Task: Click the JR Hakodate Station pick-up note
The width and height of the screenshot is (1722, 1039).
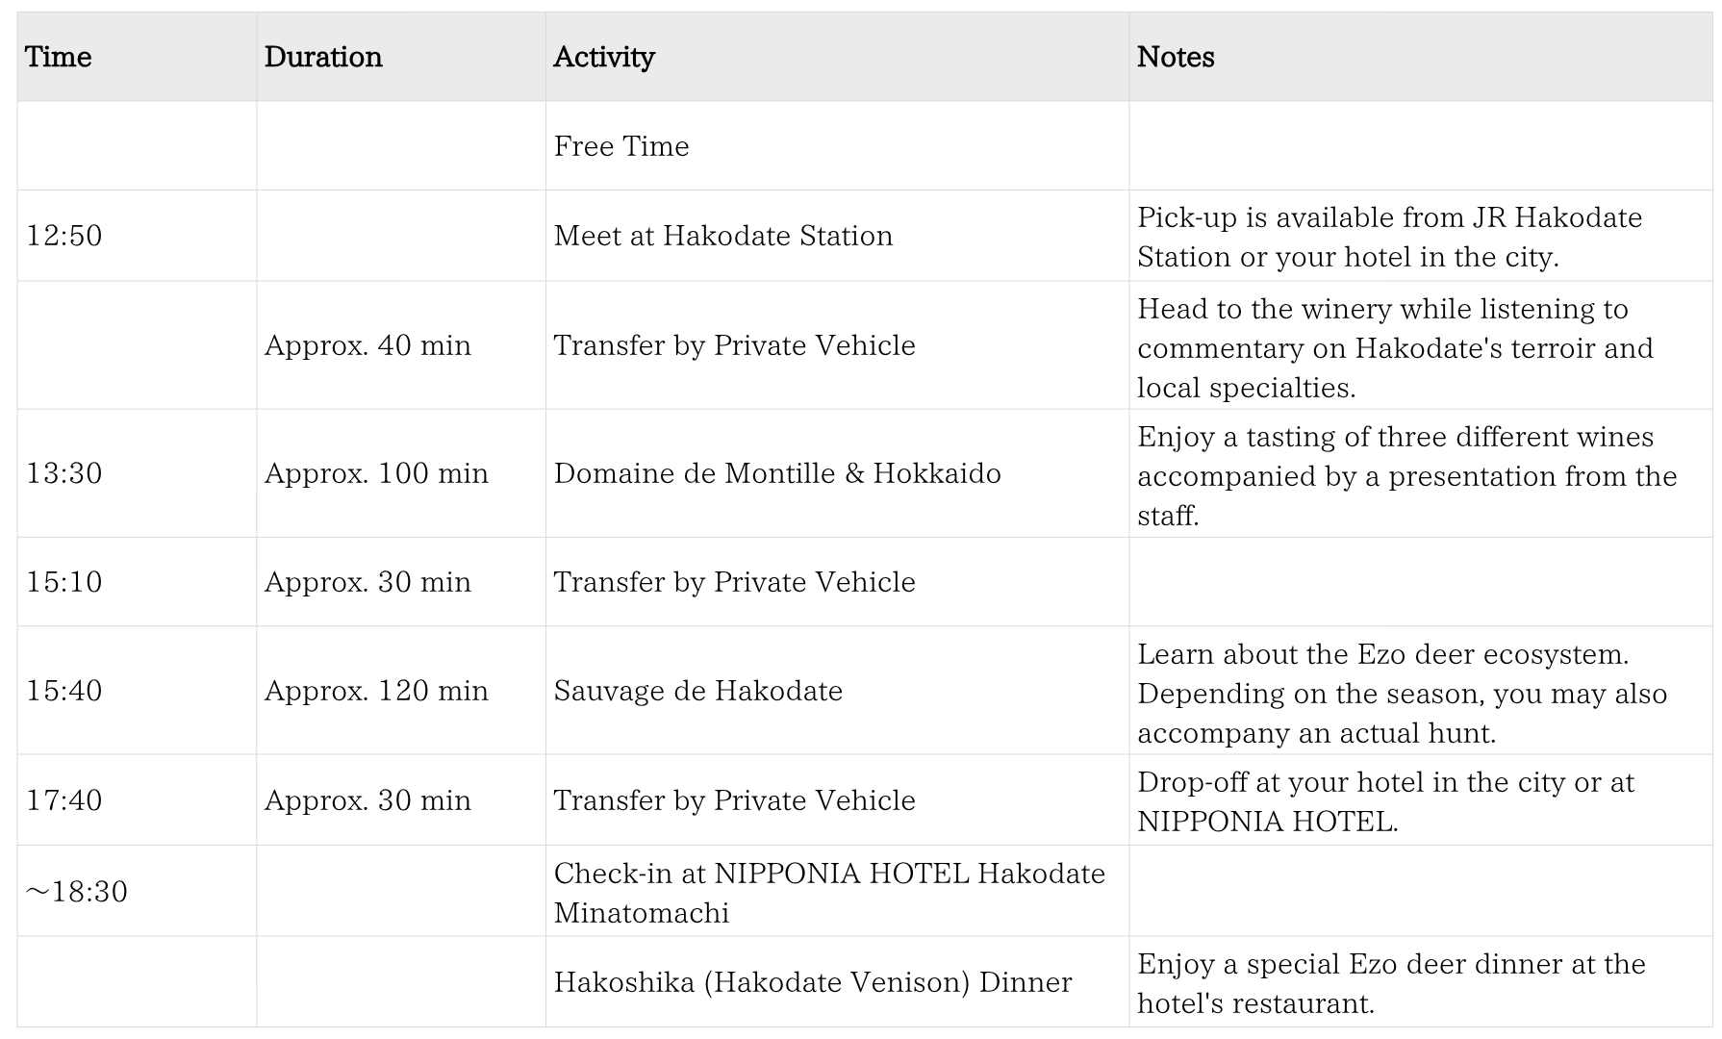Action: [x=1389, y=237]
